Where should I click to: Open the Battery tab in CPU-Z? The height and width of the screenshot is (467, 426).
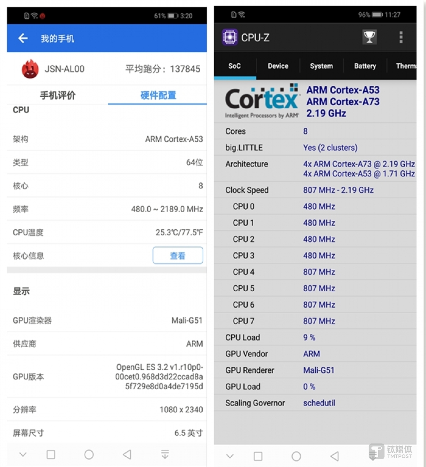pyautogui.click(x=365, y=66)
